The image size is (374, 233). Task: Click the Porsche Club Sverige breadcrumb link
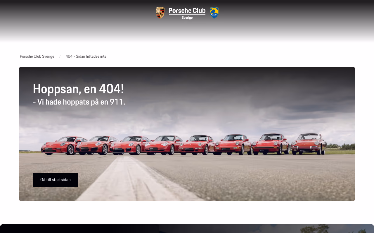(x=37, y=56)
